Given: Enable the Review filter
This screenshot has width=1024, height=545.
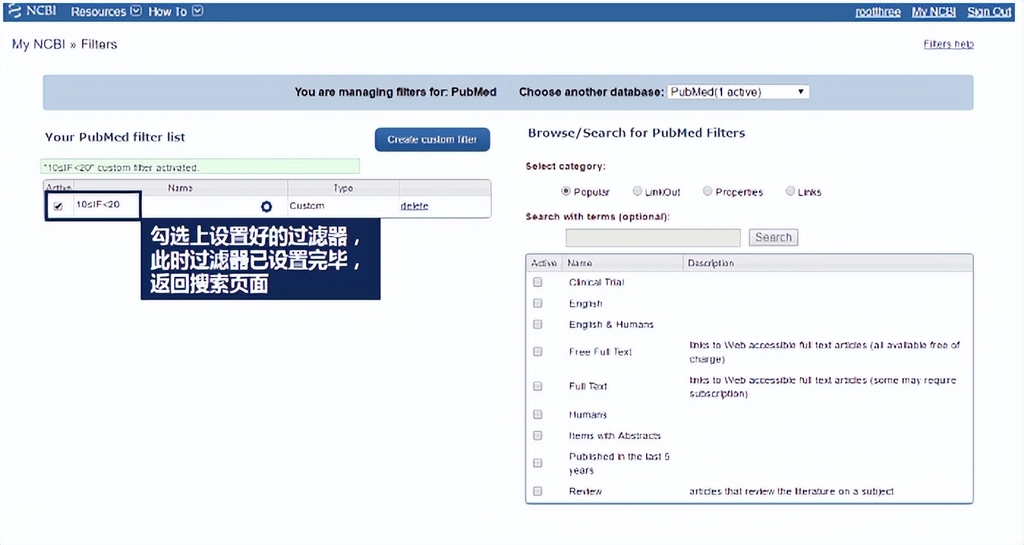Looking at the screenshot, I should [538, 491].
